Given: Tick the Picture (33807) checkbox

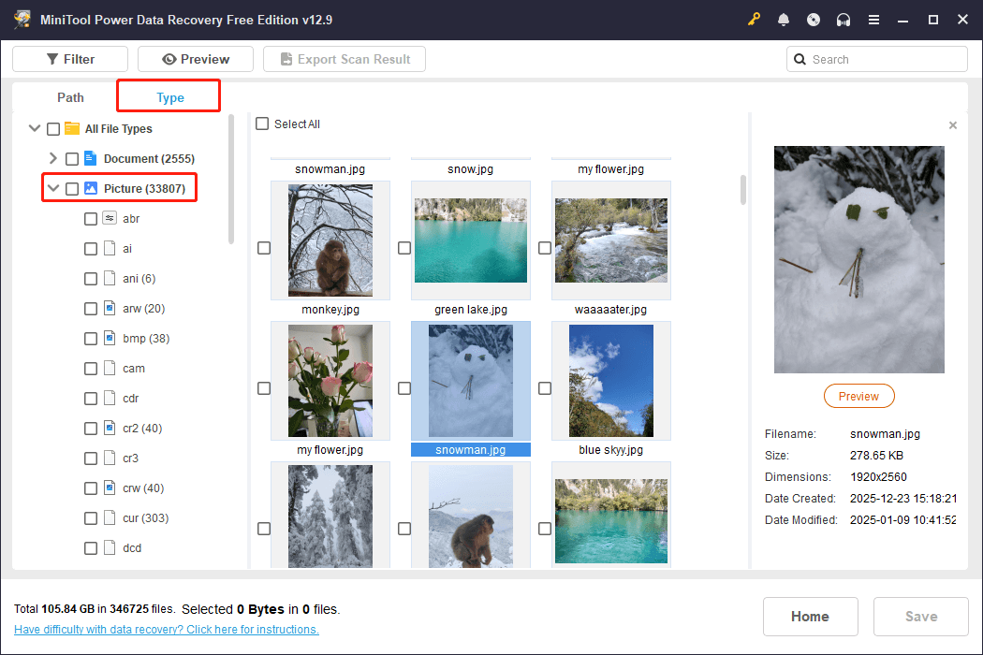Looking at the screenshot, I should [72, 189].
